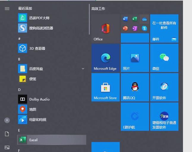Open OneDrive mini icon in tile group
Screen dimensions: 192x152
[144, 19]
